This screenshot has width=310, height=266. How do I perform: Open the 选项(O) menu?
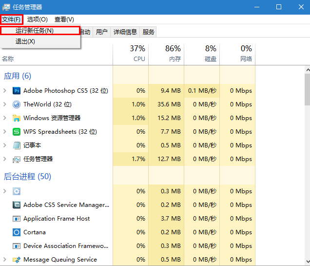point(38,20)
